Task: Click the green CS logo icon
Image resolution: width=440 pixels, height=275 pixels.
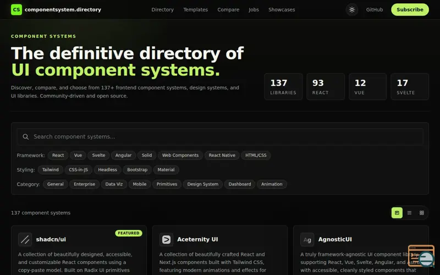Action: coord(16,9)
